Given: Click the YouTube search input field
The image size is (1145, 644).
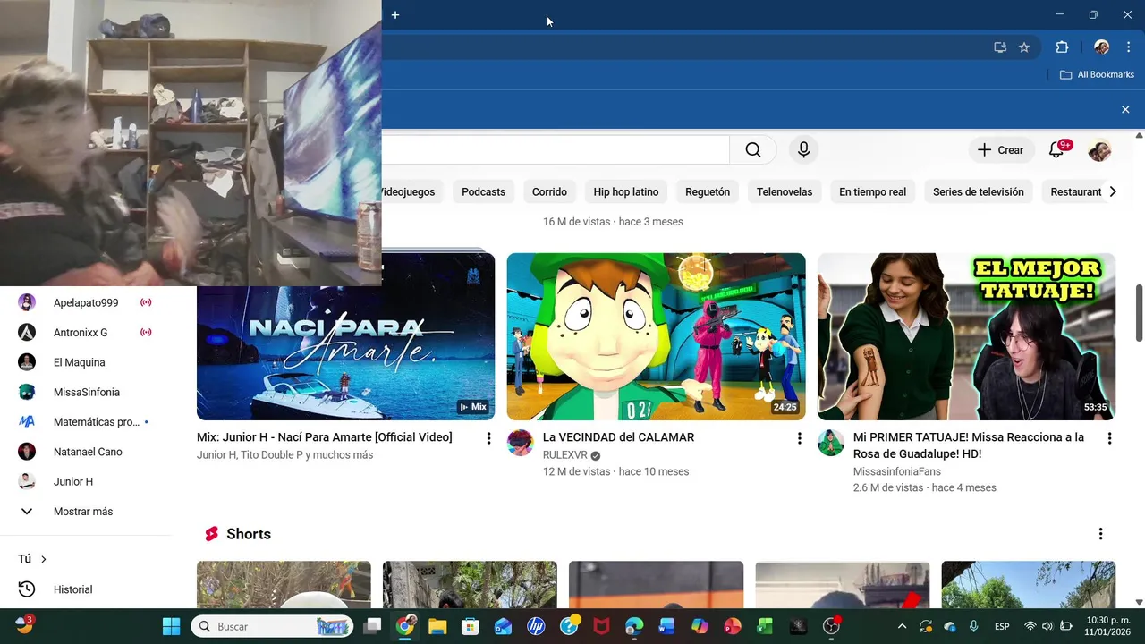Looking at the screenshot, I should (556, 150).
